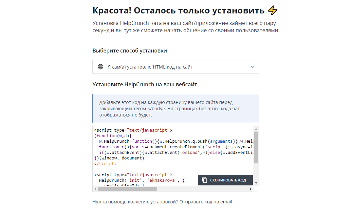Screen dimensions: 352x209
Task: Click the blue info box about </body> tag
Action: (x=176, y=108)
